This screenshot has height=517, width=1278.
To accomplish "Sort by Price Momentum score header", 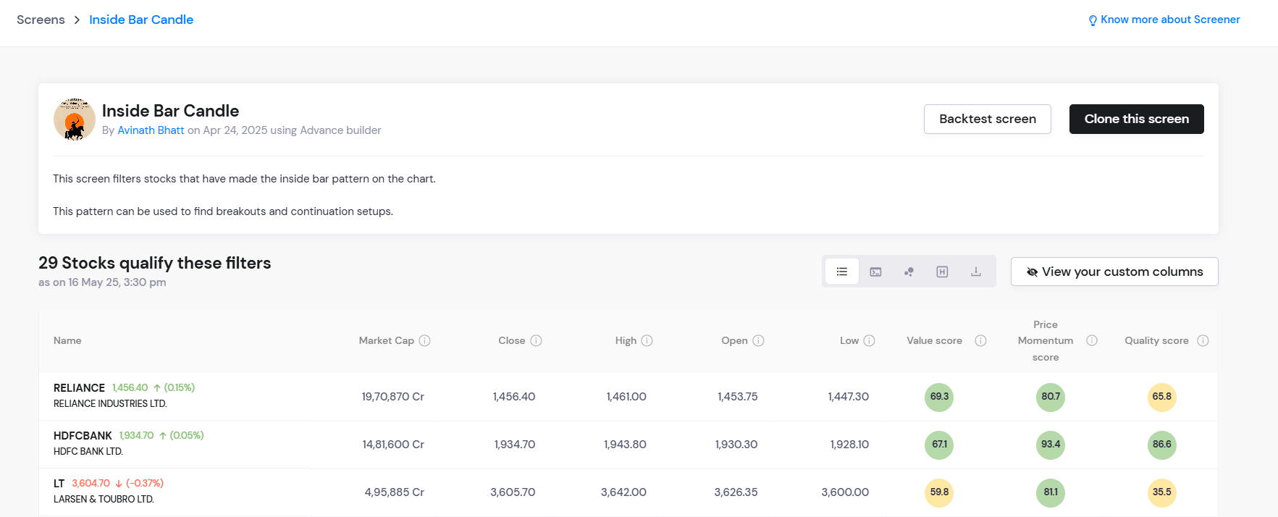I will click(1046, 340).
